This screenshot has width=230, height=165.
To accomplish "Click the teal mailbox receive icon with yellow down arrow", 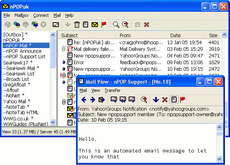I will [17, 25].
